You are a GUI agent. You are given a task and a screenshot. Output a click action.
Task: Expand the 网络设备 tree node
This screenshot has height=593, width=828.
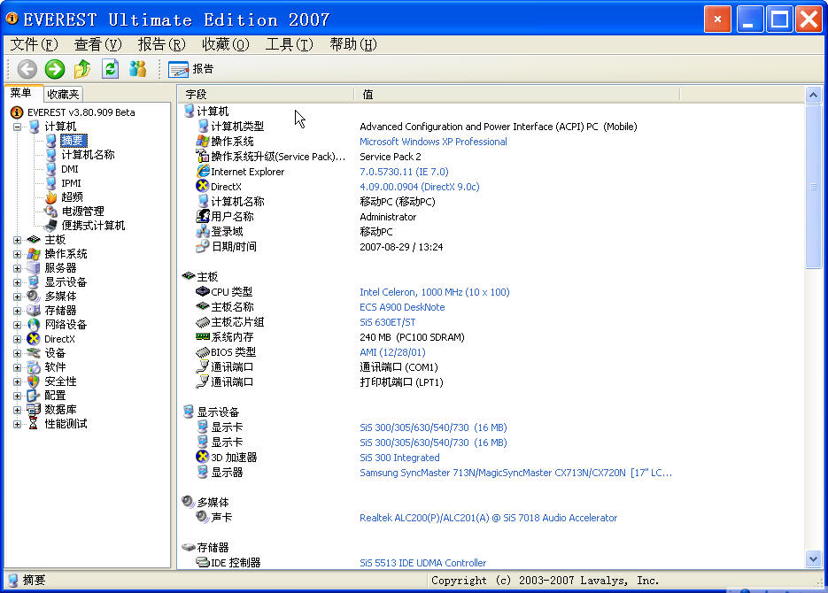(x=17, y=325)
